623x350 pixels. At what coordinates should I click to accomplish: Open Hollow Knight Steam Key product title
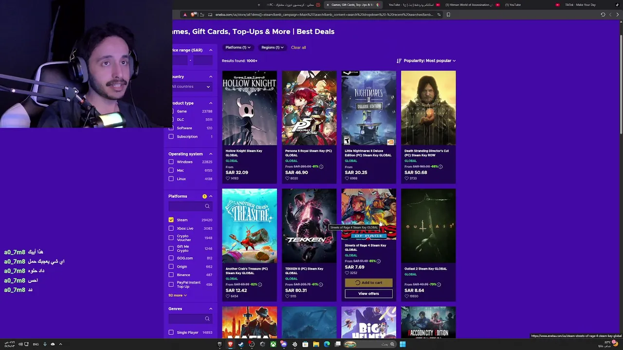pos(244,153)
